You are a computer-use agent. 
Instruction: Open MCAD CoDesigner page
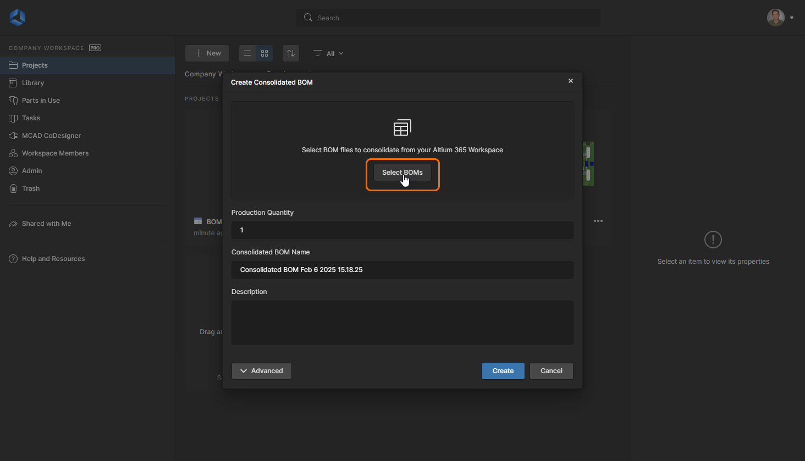pos(87,136)
